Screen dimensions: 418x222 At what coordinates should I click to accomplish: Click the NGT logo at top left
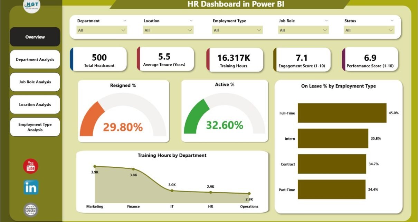coord(31,6)
